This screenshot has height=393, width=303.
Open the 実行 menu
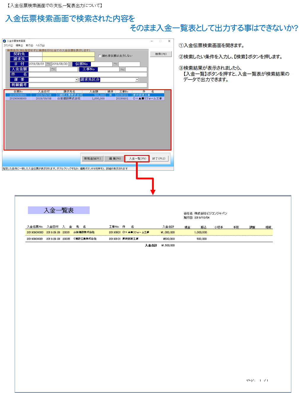pos(29,45)
